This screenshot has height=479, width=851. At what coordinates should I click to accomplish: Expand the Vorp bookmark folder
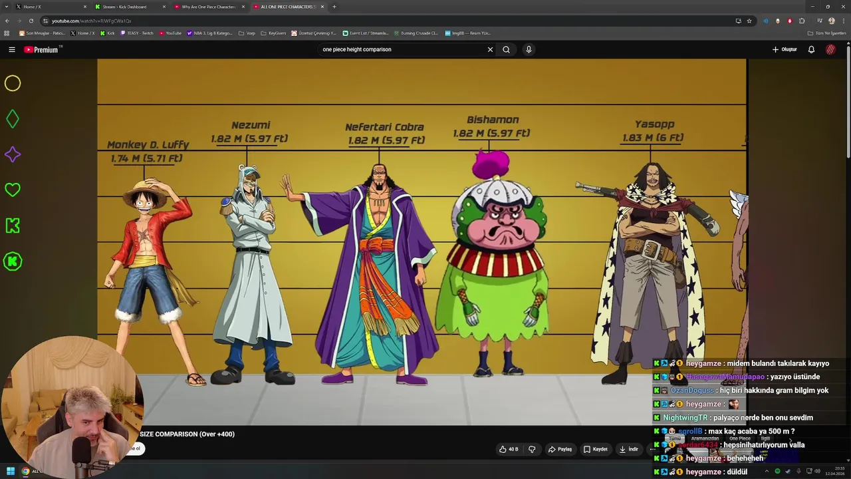pos(247,33)
